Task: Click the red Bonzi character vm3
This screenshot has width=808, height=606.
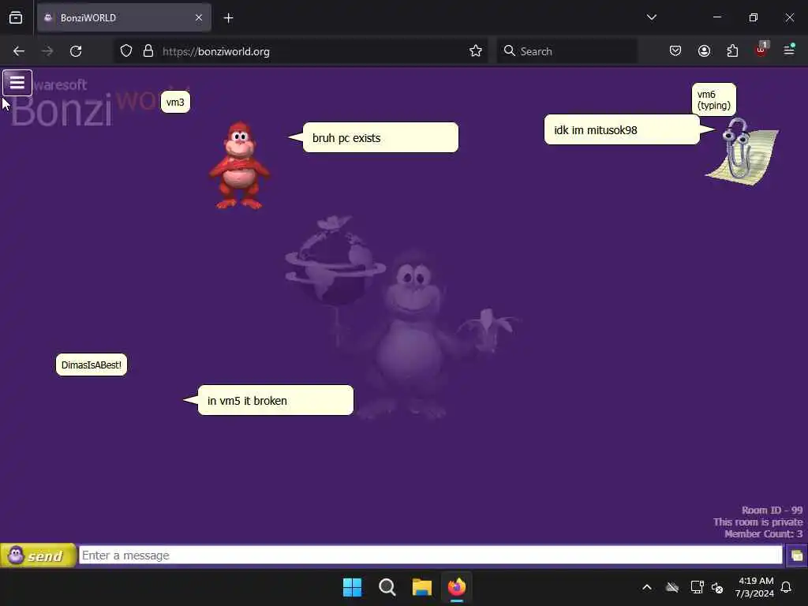Action: point(239,166)
